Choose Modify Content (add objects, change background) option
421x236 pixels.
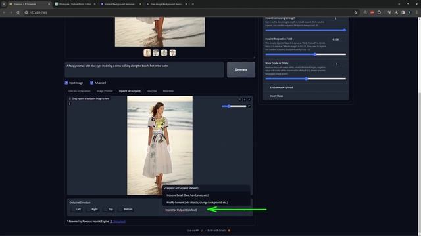(206, 203)
